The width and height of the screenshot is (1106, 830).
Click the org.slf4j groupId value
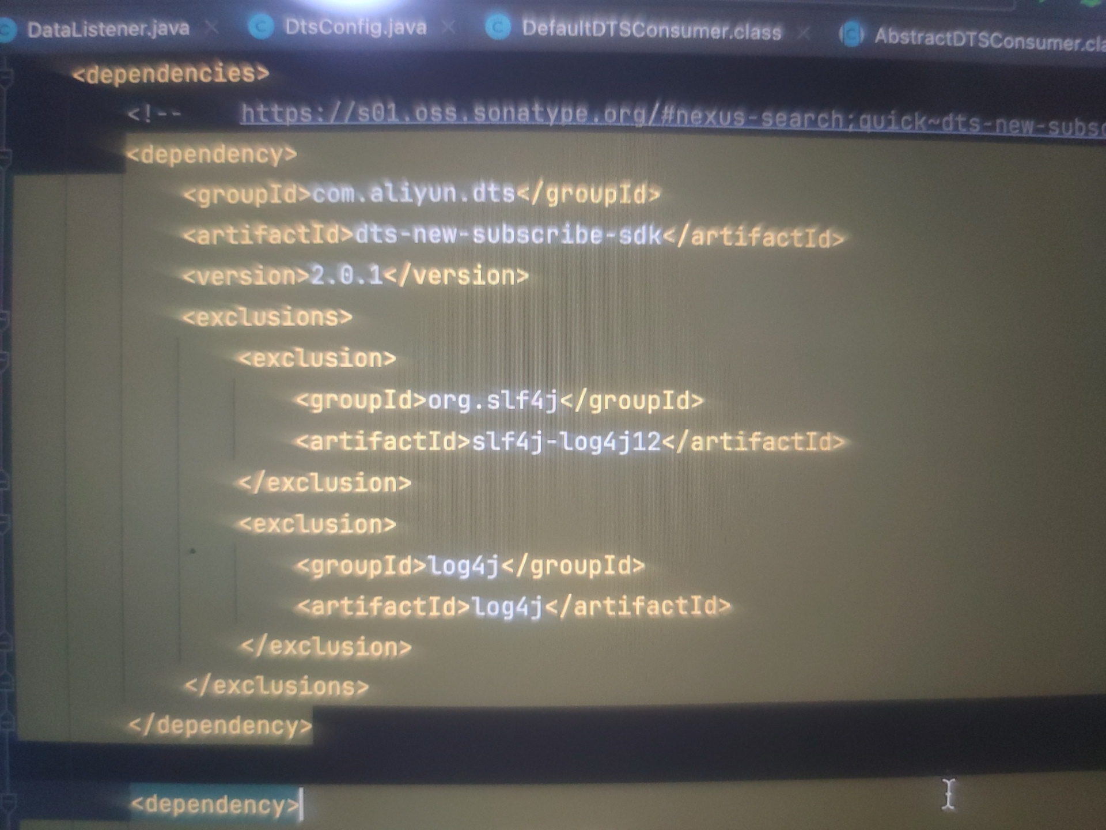(x=493, y=400)
